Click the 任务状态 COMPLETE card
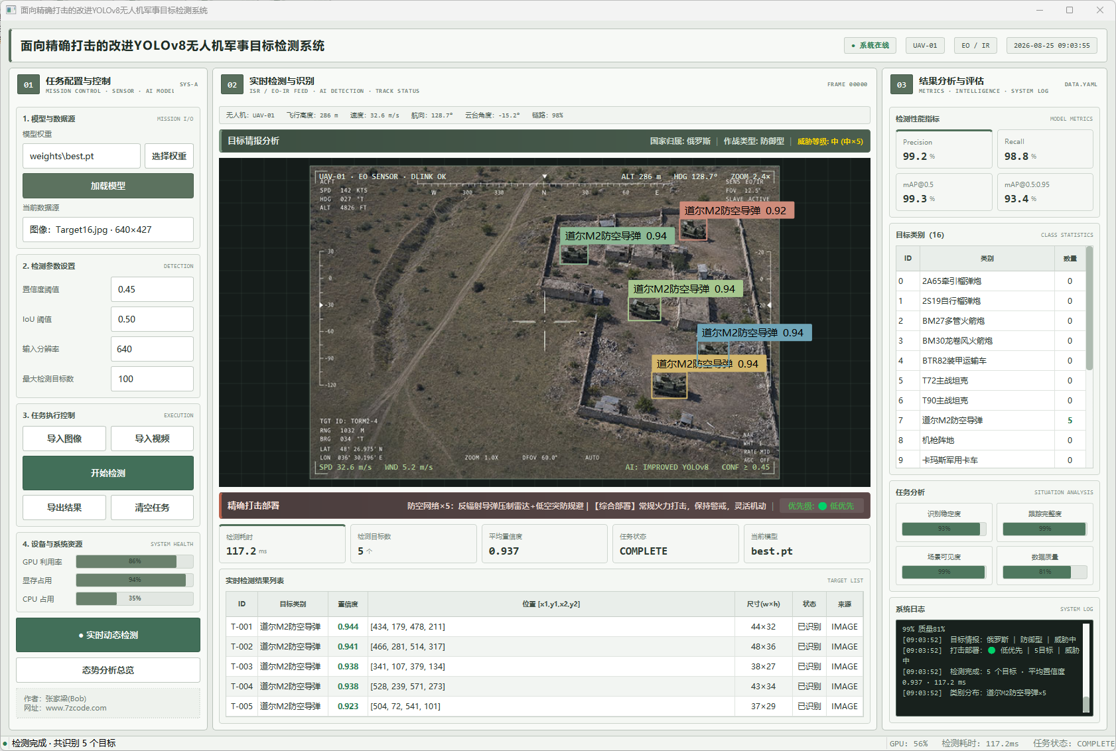This screenshot has width=1116, height=751. point(676,543)
